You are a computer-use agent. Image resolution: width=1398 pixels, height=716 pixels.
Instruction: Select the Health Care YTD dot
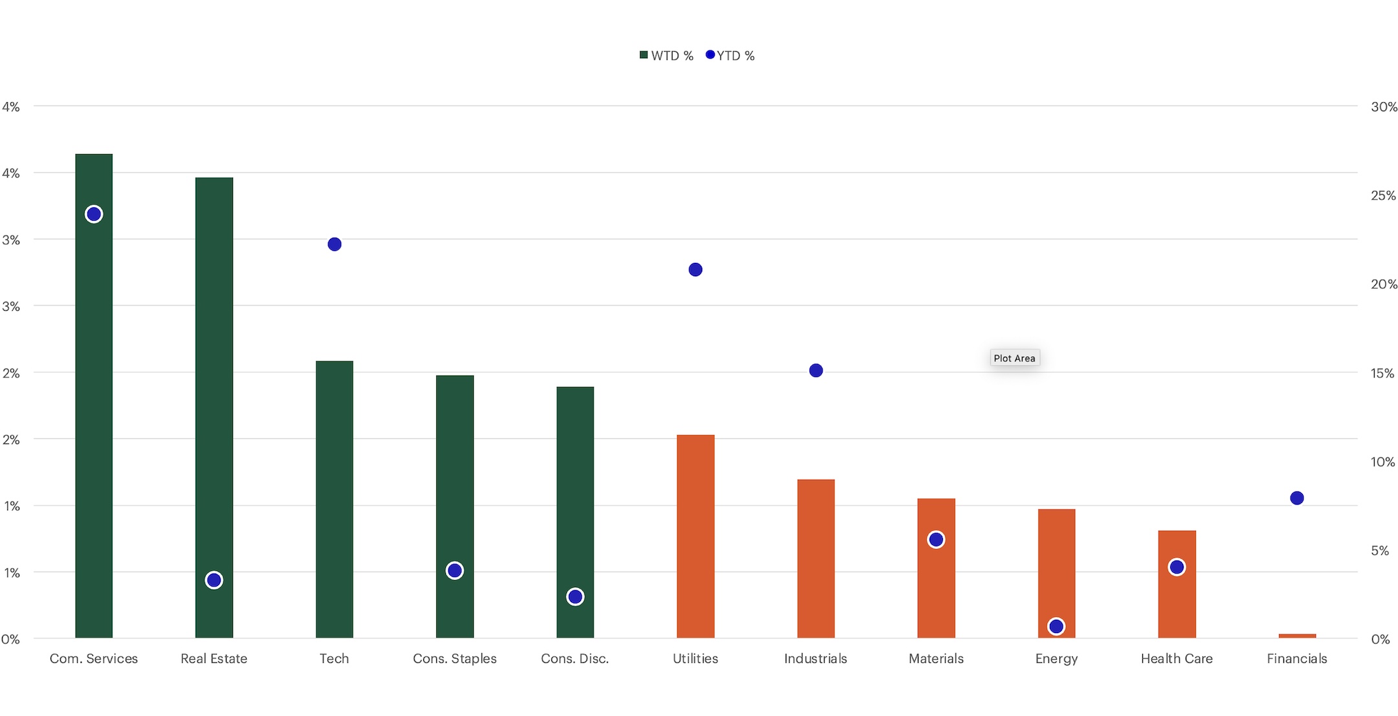(1177, 567)
